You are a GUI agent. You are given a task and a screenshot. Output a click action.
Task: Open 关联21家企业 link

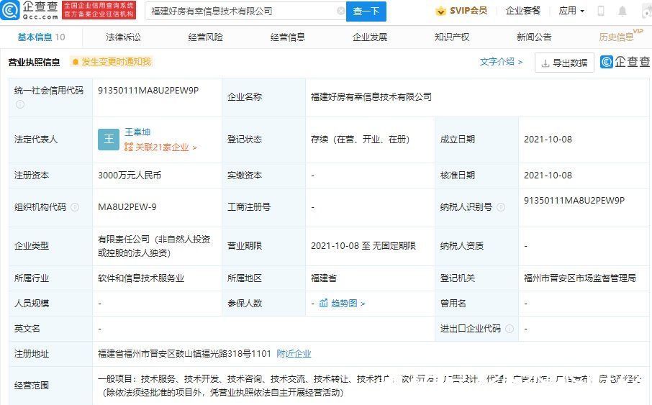coord(160,147)
